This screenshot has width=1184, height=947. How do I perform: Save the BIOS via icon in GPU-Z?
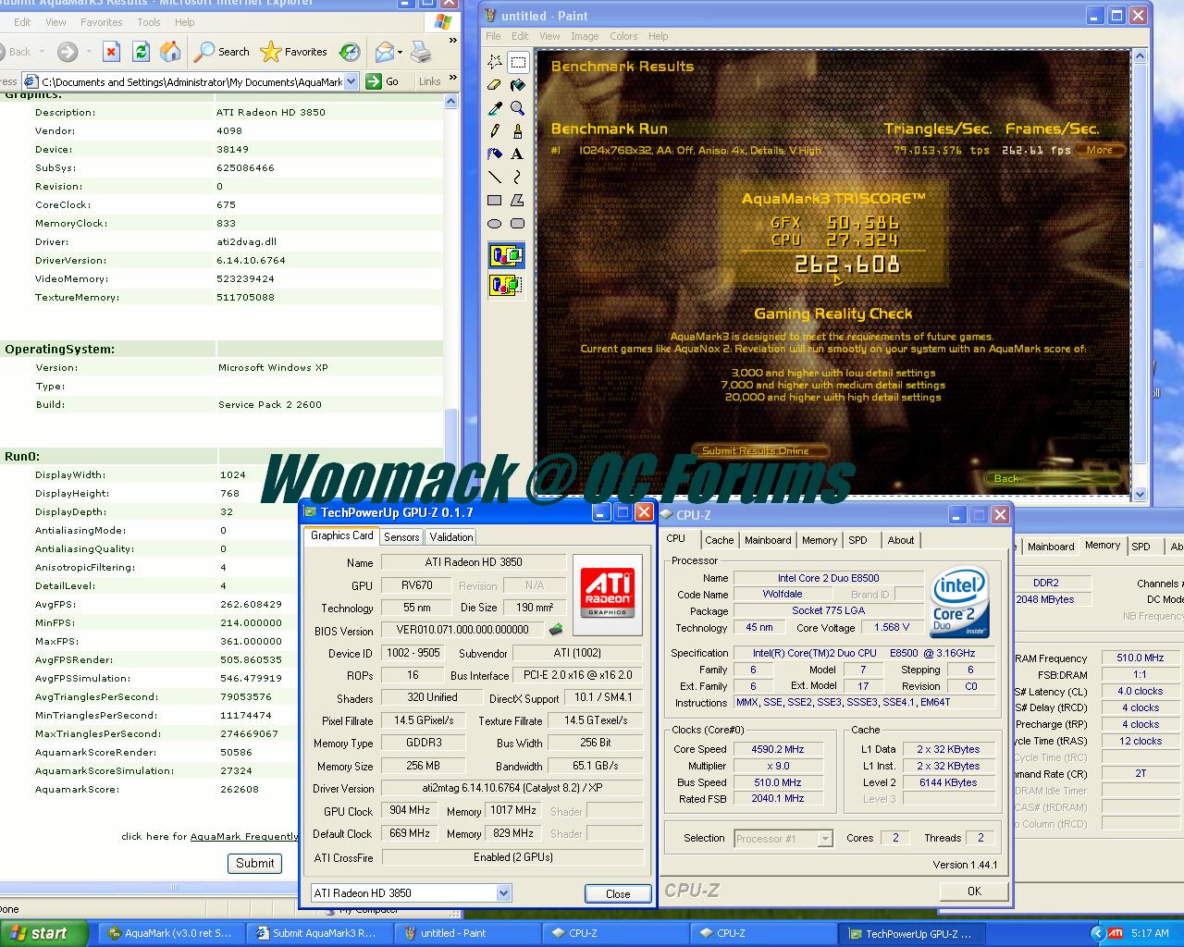pyautogui.click(x=555, y=630)
